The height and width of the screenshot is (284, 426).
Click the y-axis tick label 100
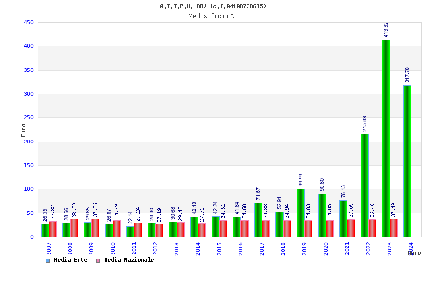click(28, 189)
